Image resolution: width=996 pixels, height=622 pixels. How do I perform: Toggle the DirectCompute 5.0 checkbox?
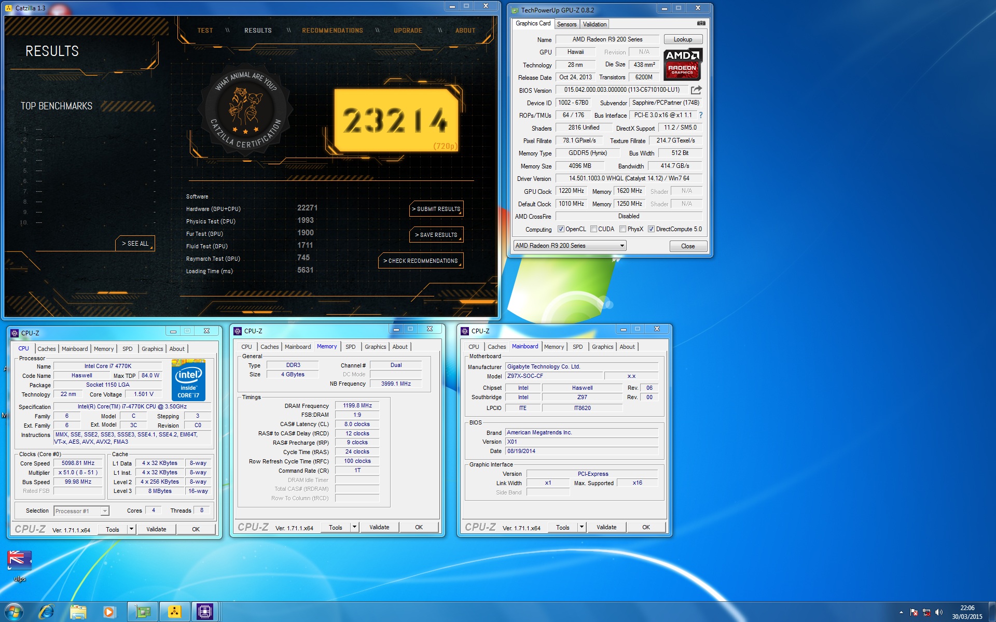(651, 229)
